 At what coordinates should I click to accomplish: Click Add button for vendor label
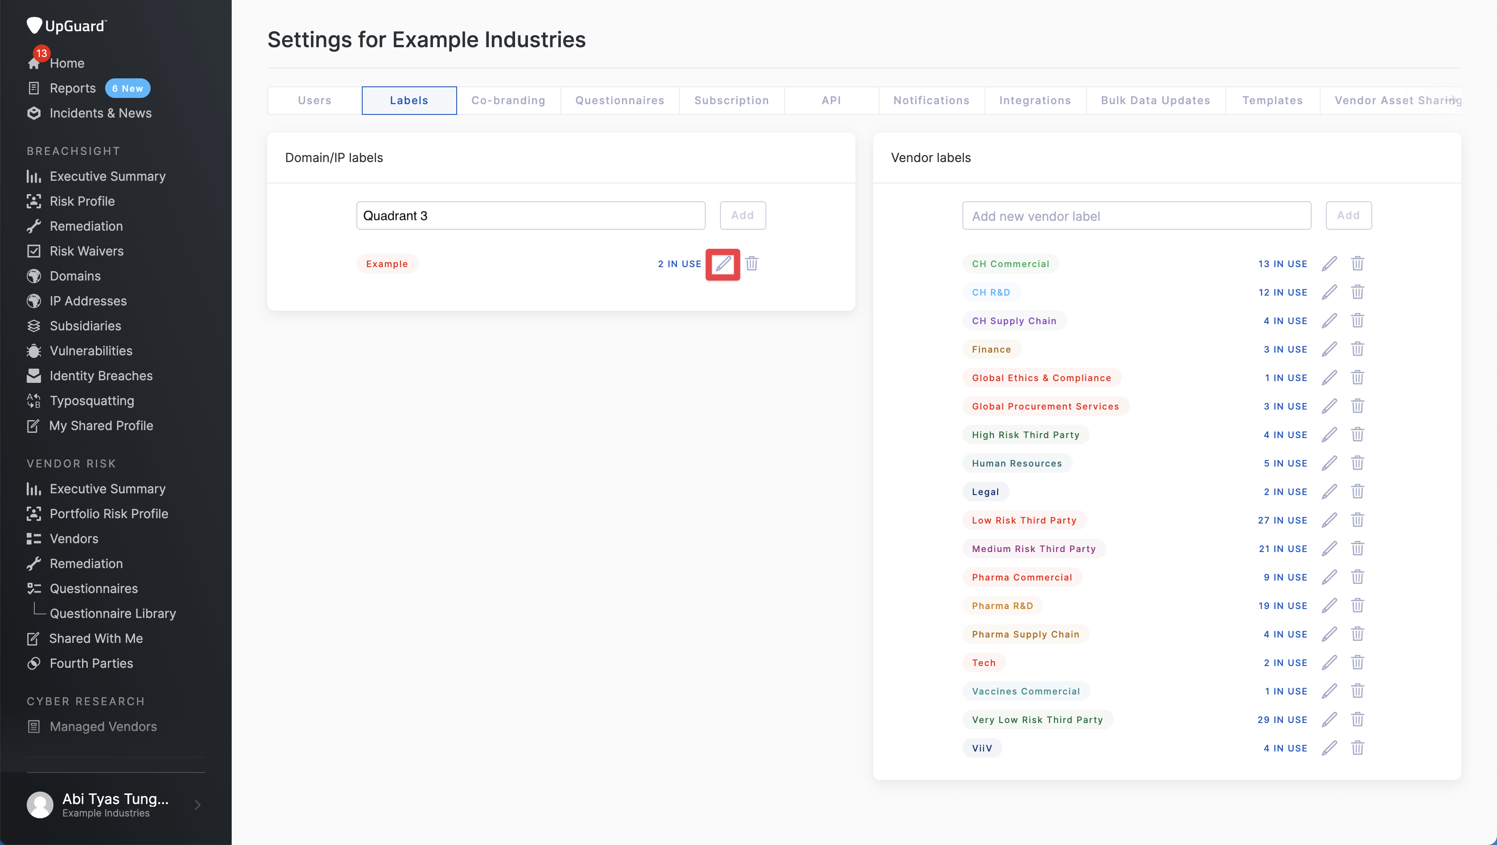pos(1348,215)
